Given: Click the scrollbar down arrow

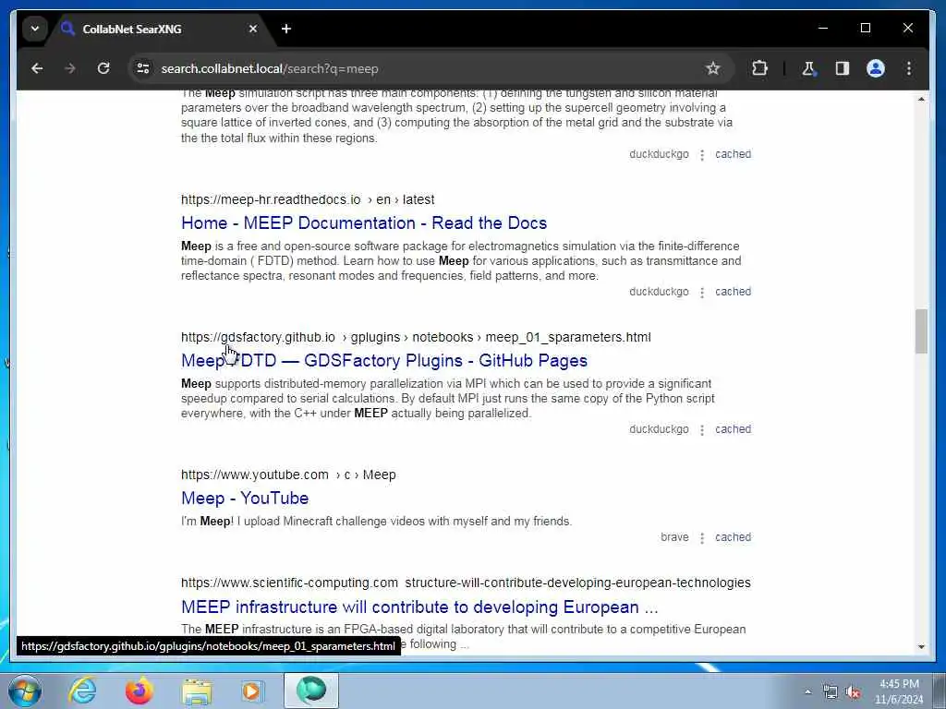Looking at the screenshot, I should point(921,647).
